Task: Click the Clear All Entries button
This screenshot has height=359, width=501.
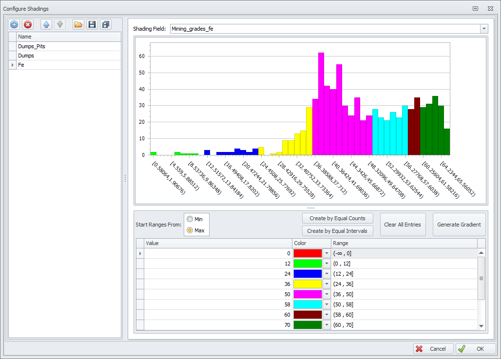Action: click(x=403, y=225)
